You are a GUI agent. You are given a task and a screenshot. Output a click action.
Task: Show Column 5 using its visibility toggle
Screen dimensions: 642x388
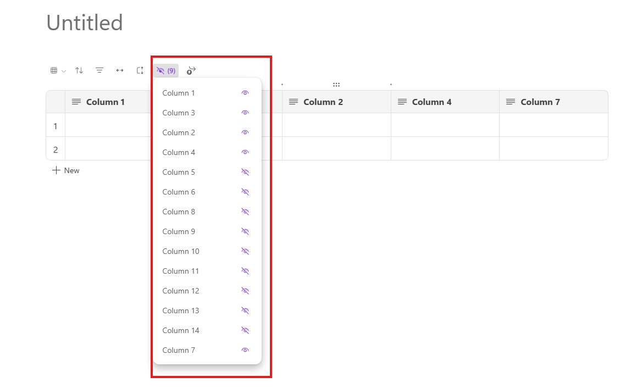[245, 172]
